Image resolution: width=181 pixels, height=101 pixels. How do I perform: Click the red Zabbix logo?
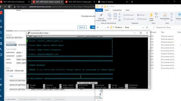(x=1, y=12)
